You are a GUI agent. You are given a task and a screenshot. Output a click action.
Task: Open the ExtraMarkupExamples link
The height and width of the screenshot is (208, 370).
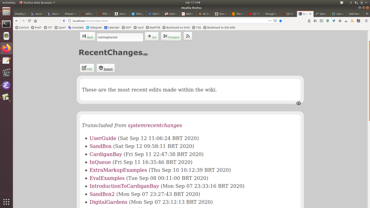118,170
